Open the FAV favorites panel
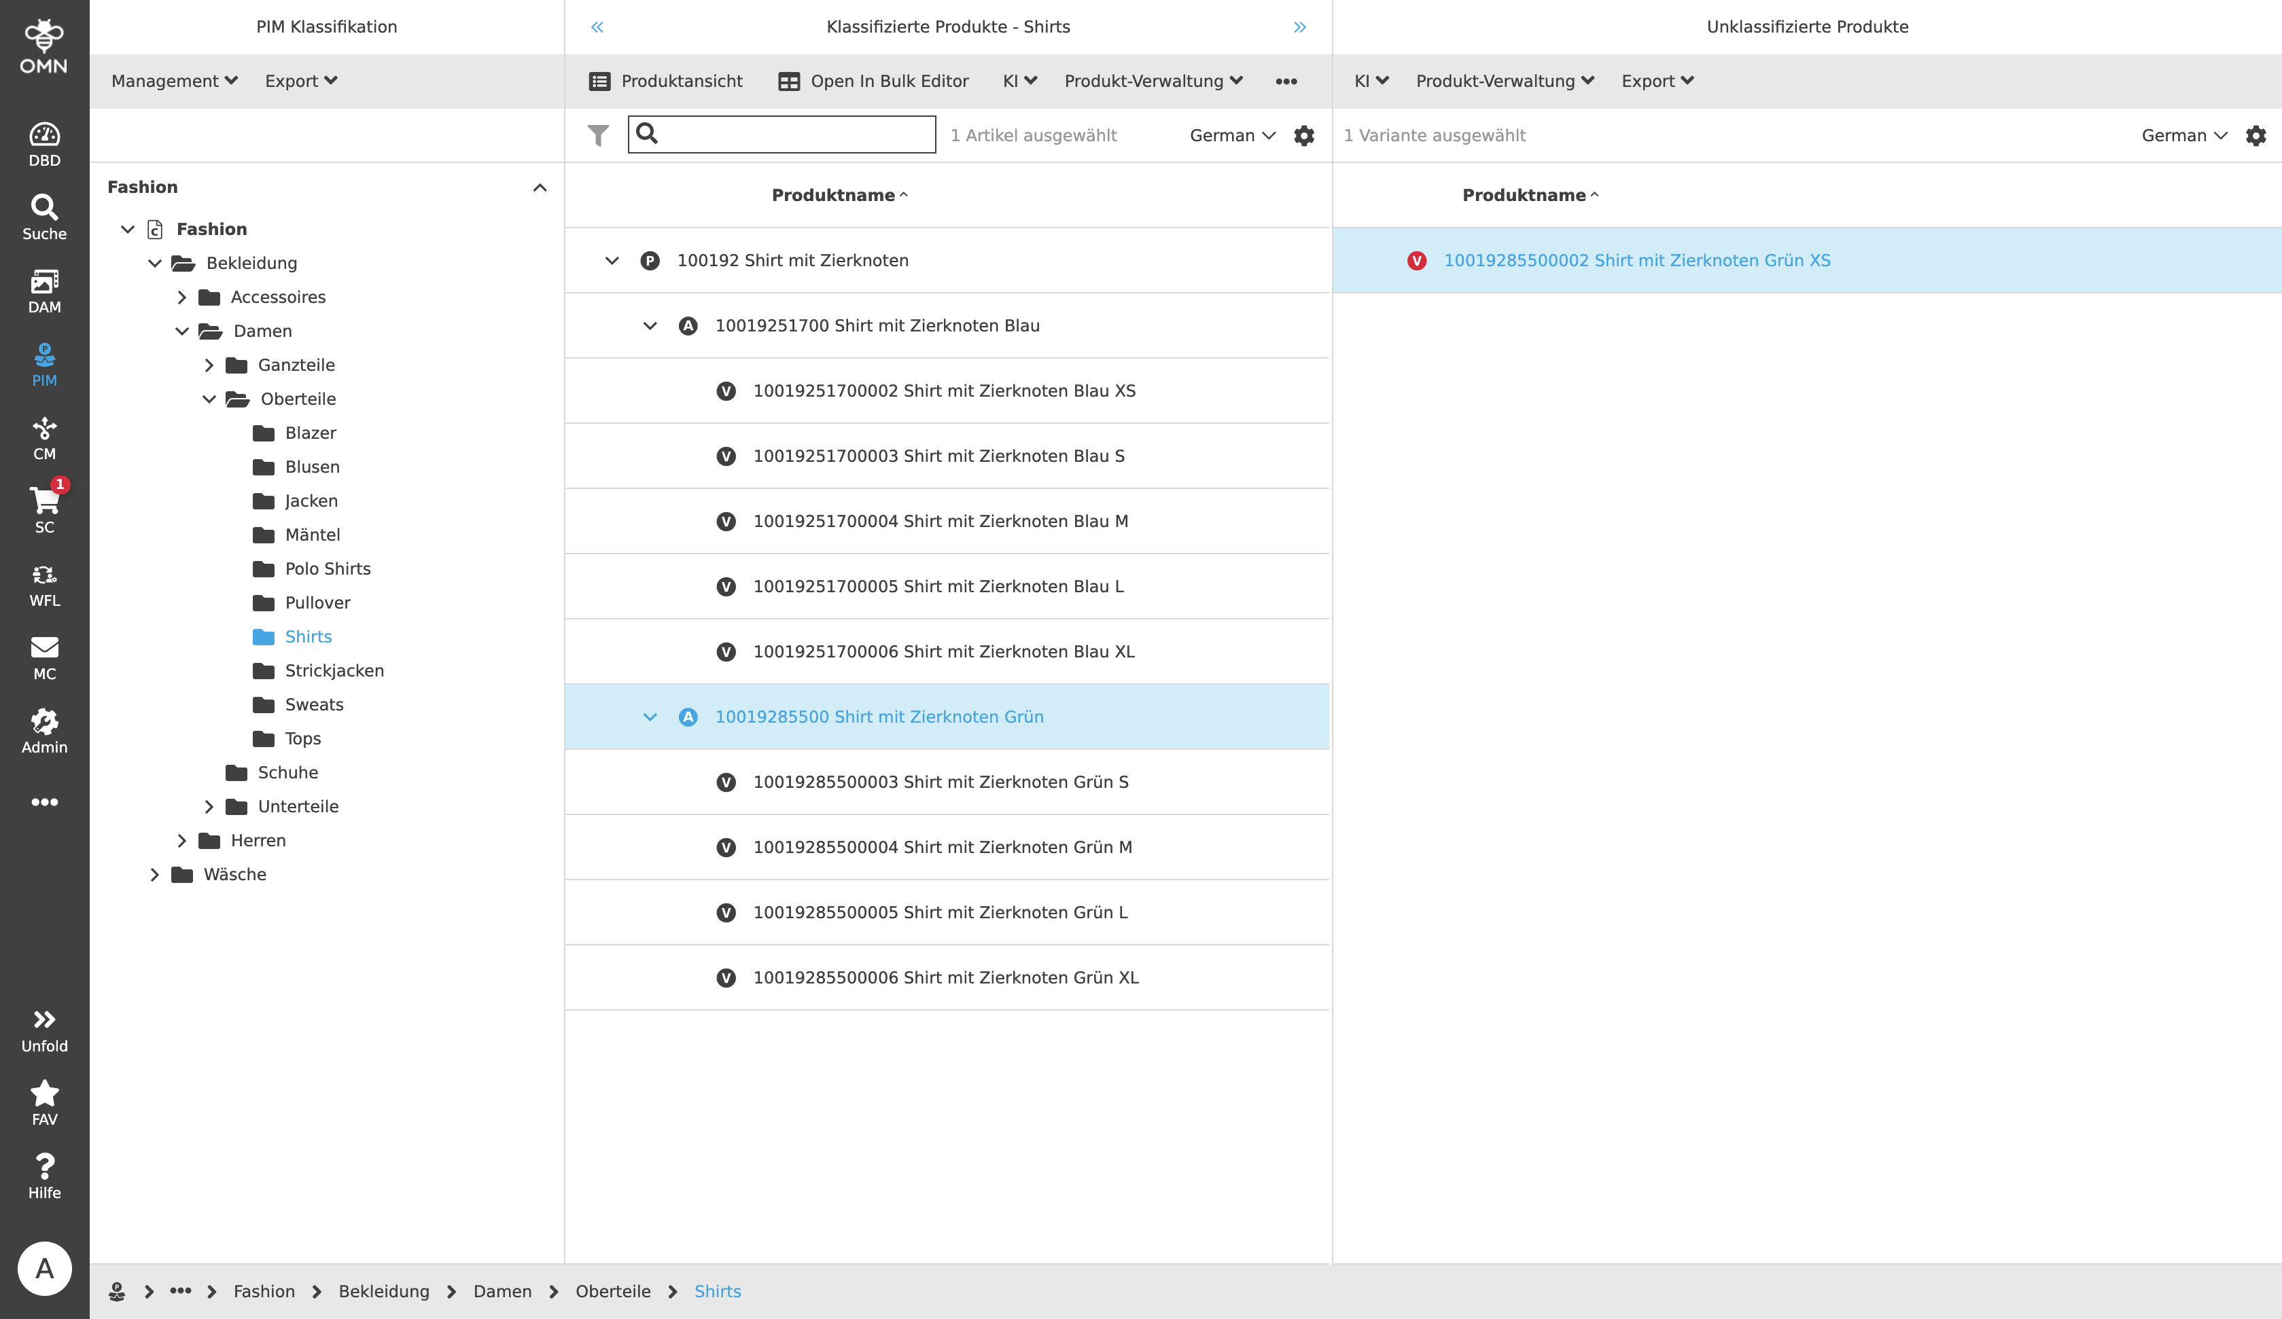Image resolution: width=2282 pixels, height=1319 pixels. coord(44,1100)
